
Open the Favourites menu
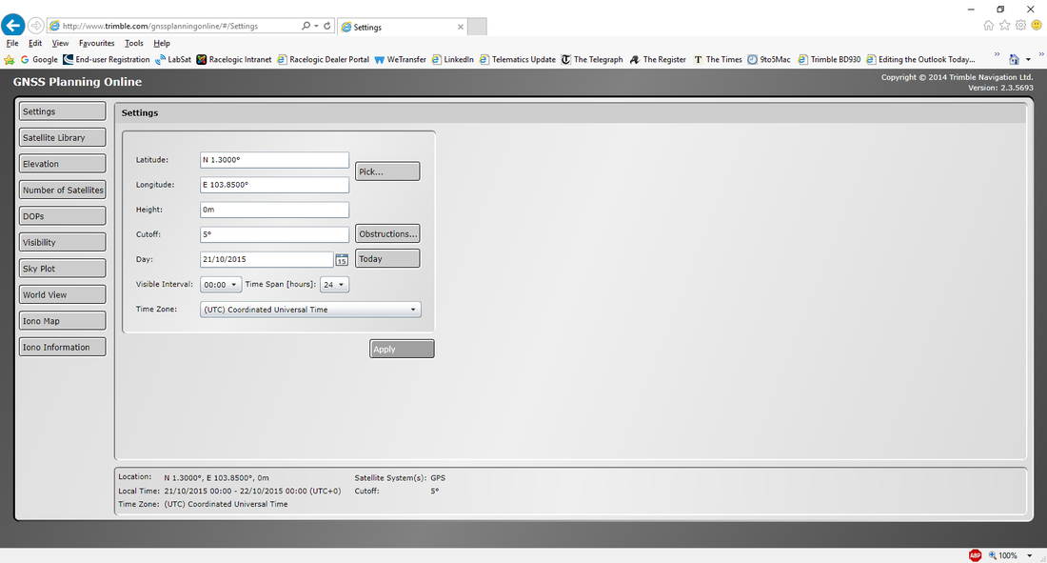pos(96,43)
